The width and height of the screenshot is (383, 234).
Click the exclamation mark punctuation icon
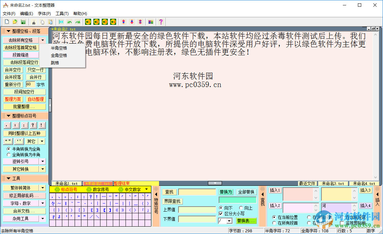point(41,125)
